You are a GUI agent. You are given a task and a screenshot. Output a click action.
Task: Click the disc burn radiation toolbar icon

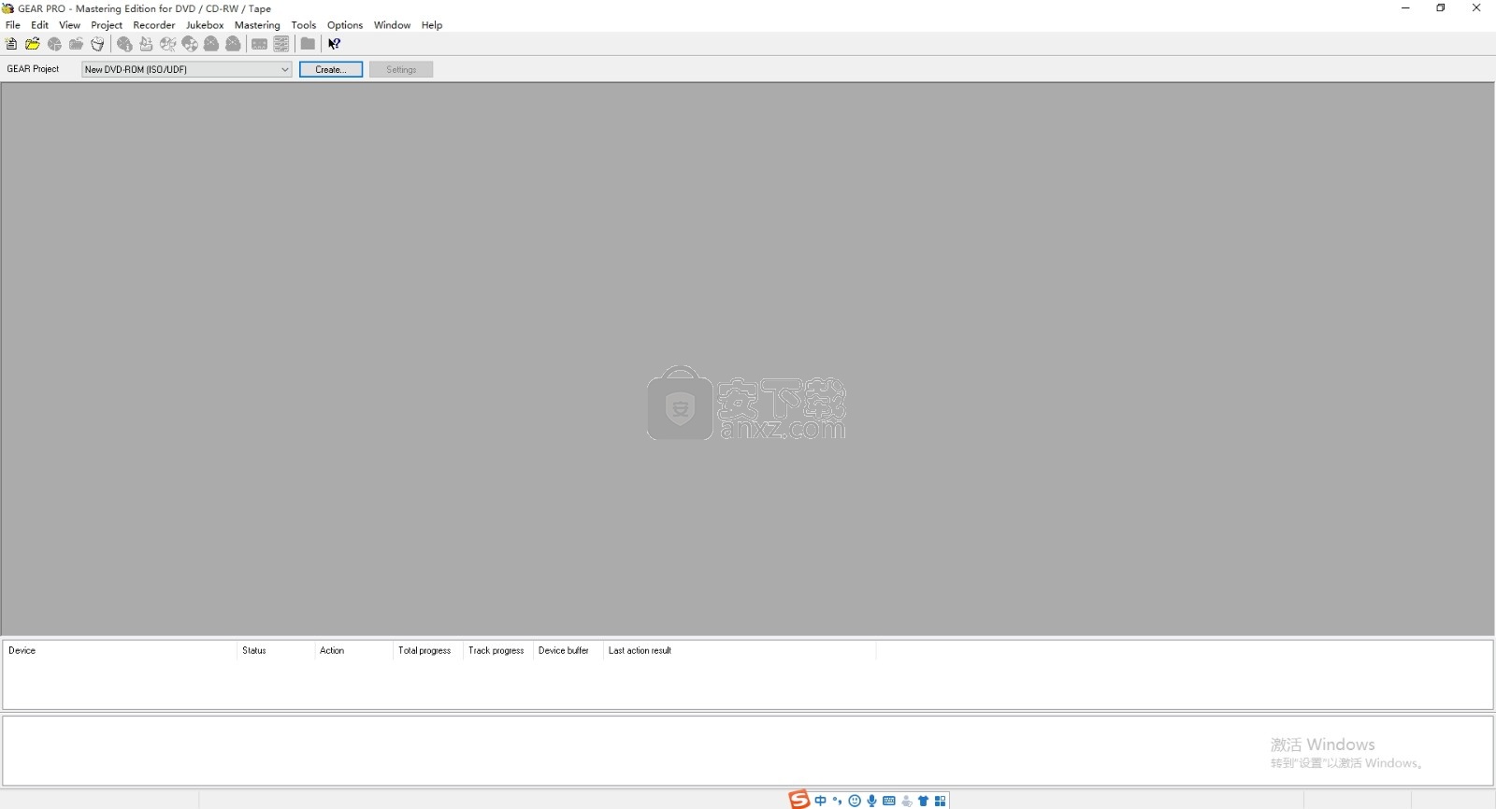pyautogui.click(x=190, y=44)
